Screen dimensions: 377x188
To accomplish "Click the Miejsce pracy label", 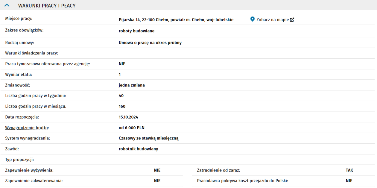I will coord(19,19).
